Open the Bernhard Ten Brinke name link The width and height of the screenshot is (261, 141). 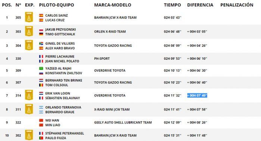pos(64,81)
